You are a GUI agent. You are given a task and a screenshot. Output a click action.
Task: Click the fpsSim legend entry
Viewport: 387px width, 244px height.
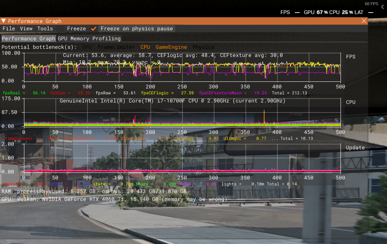70,93
